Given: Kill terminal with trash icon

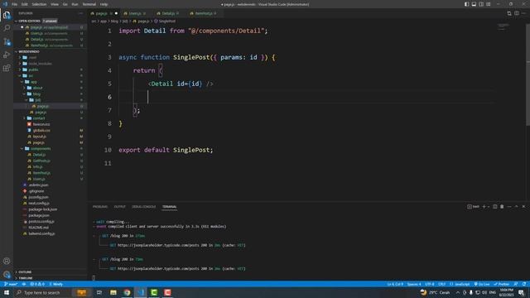Looking at the screenshot, I should click(x=502, y=206).
